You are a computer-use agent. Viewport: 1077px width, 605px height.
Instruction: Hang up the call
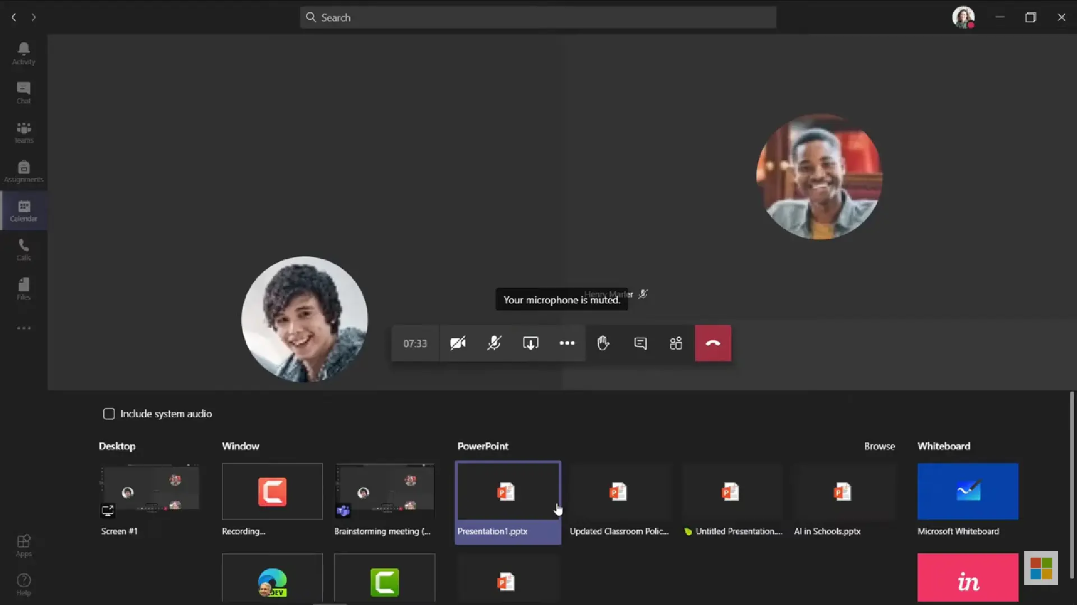tap(713, 343)
